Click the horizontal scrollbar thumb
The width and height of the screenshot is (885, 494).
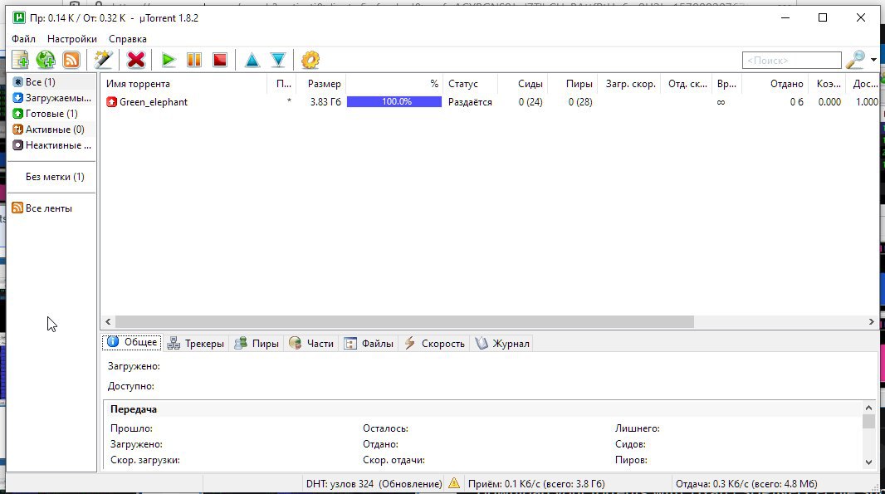(404, 322)
